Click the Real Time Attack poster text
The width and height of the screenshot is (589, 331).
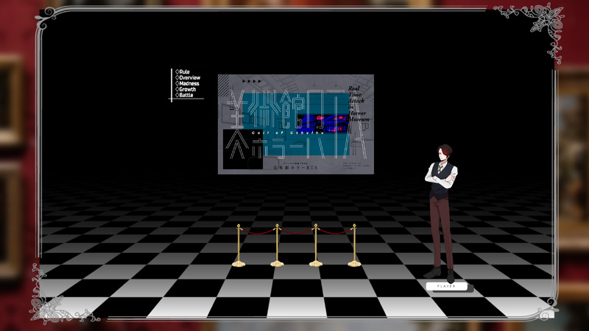(359, 104)
